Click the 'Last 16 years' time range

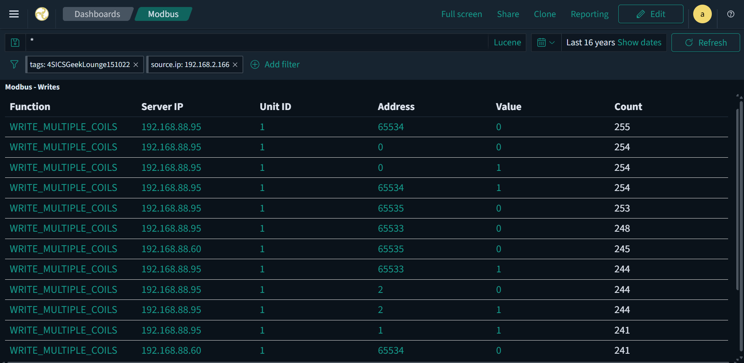(x=590, y=43)
